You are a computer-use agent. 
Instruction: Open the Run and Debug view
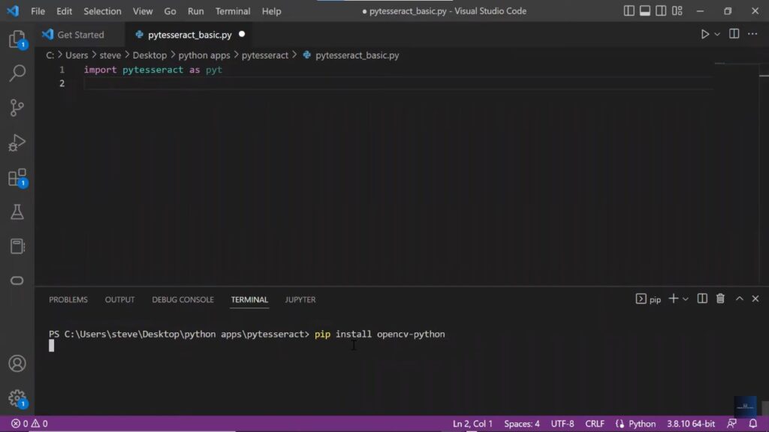pyautogui.click(x=17, y=142)
